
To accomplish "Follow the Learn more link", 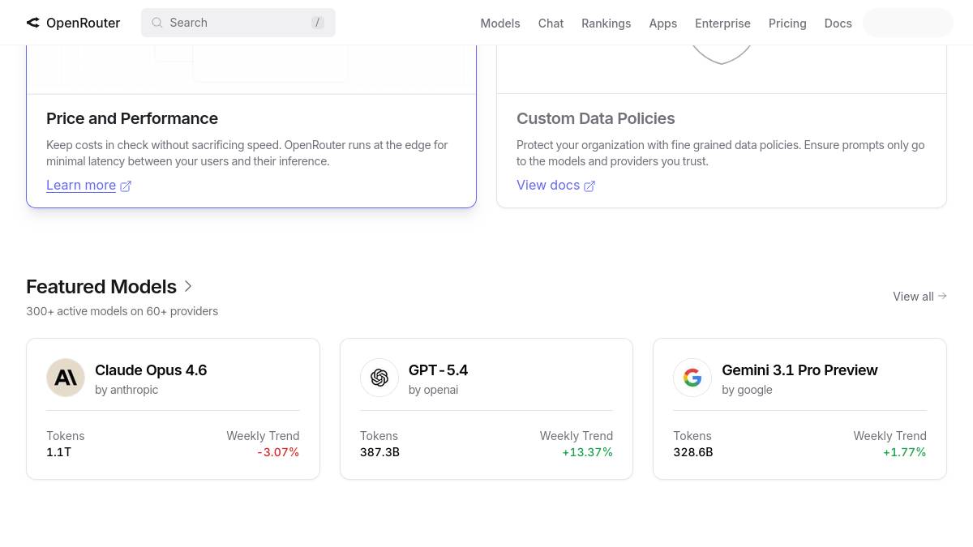I will click(81, 186).
